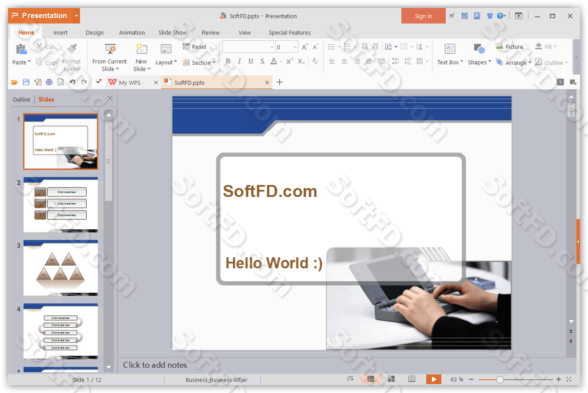Open the Insert ribbon tab
The height and width of the screenshot is (393, 588).
[60, 32]
